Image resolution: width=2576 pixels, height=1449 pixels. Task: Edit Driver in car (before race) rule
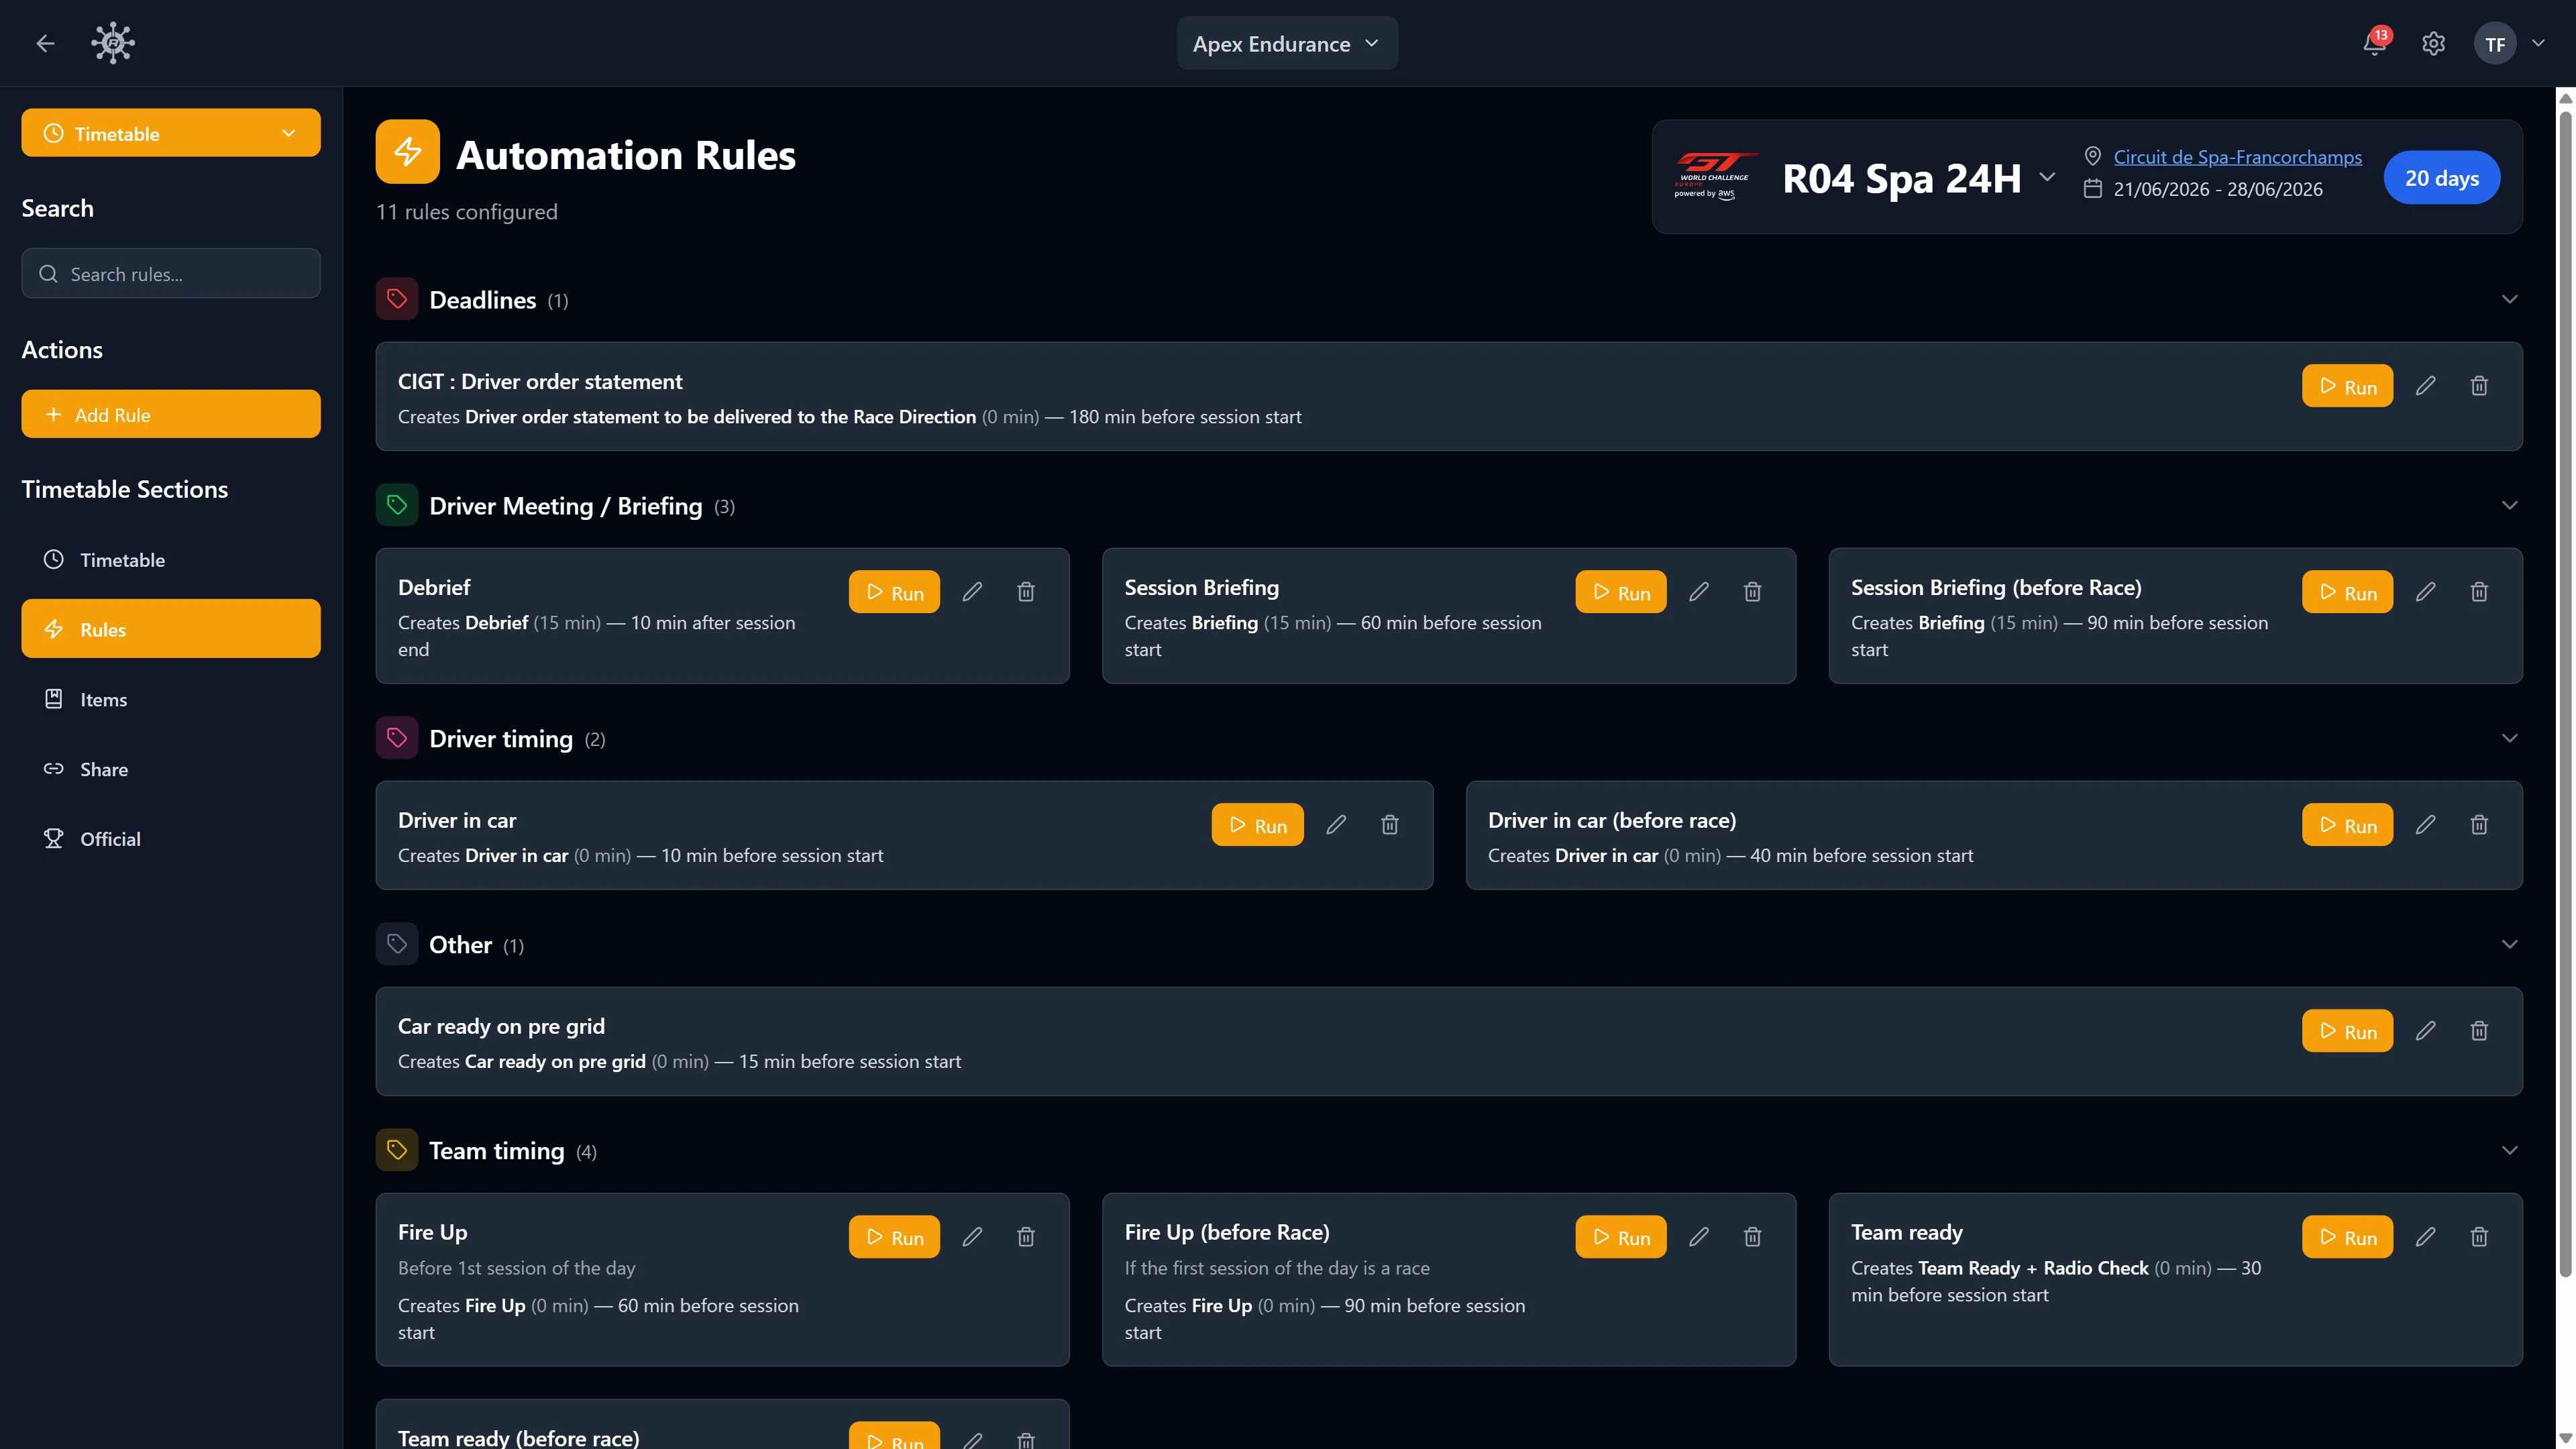(2425, 825)
